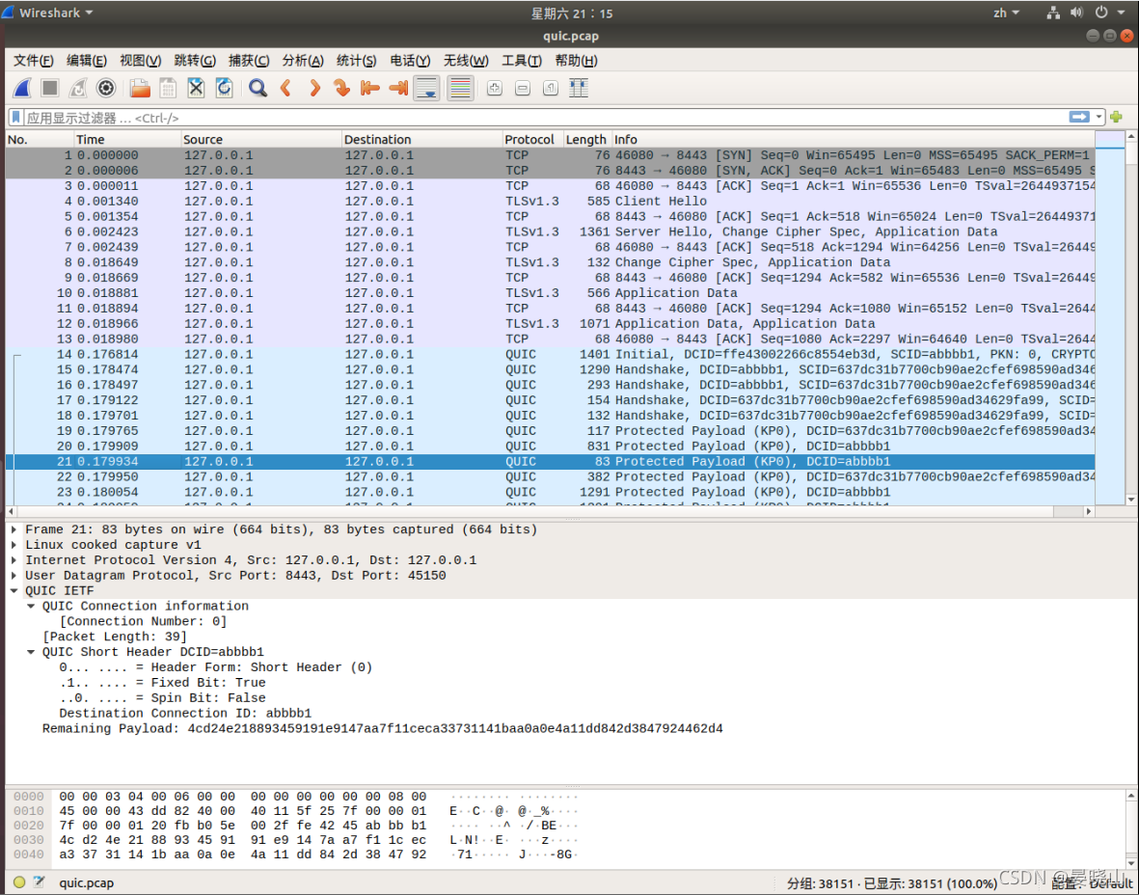Save the capture file icon
The height and width of the screenshot is (895, 1139).
click(168, 89)
